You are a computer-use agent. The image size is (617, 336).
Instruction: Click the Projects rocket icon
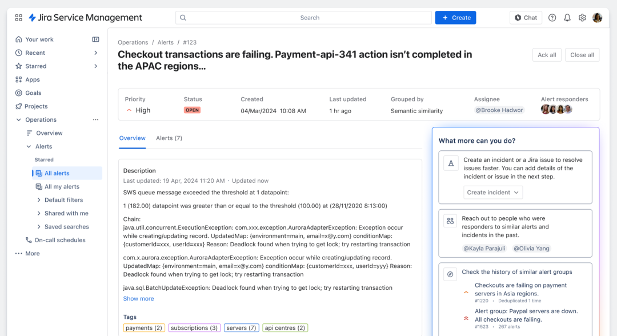(18, 106)
